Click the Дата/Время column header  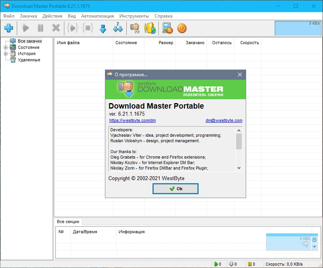pos(93,232)
